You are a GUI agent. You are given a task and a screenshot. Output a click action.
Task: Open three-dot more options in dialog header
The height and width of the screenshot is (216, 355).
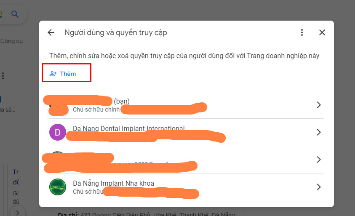click(x=302, y=32)
